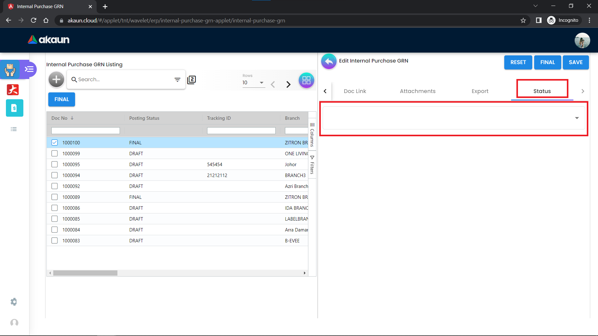Click the gray plus add-document icon
Screen dimensions: 598x336
point(56,80)
